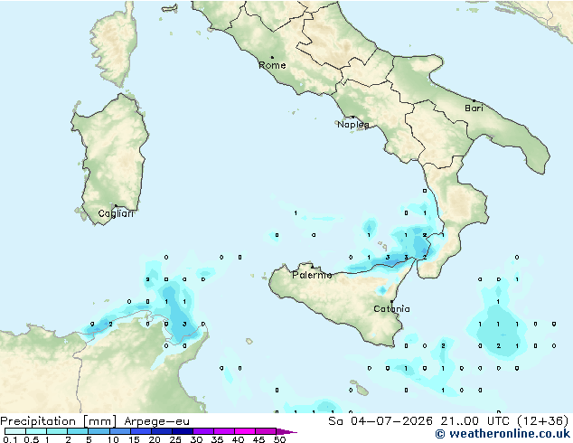The width and height of the screenshot is (573, 443).
Task: Click the Naples city label
Action: (353, 125)
